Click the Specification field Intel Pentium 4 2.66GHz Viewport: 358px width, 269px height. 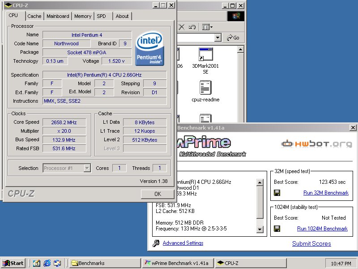104,75
